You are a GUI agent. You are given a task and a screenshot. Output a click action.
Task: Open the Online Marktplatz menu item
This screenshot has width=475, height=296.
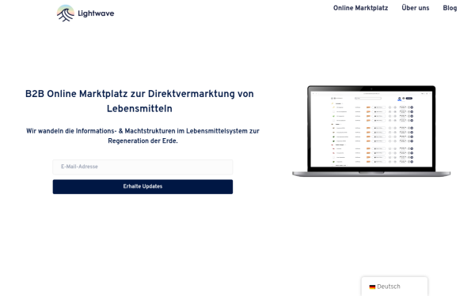coord(360,8)
